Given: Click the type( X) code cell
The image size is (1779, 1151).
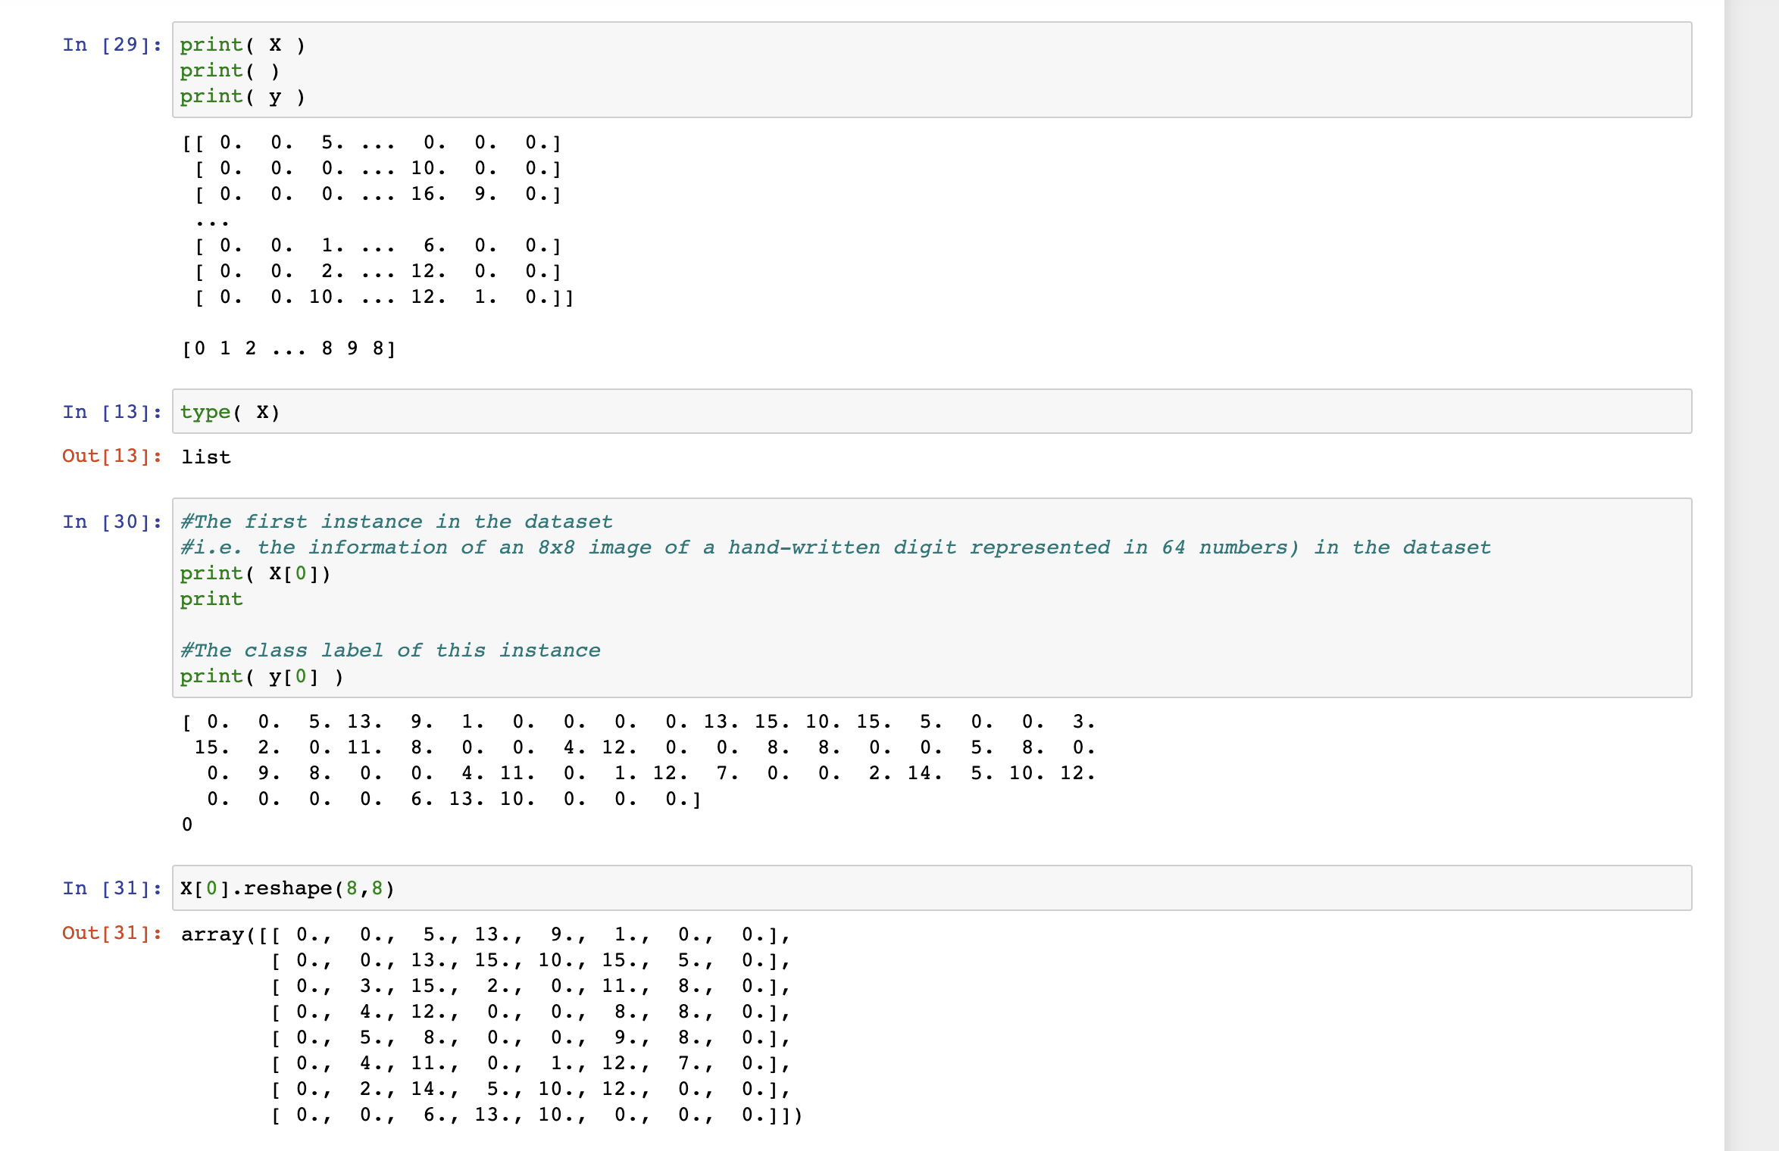Looking at the screenshot, I should [x=930, y=412].
